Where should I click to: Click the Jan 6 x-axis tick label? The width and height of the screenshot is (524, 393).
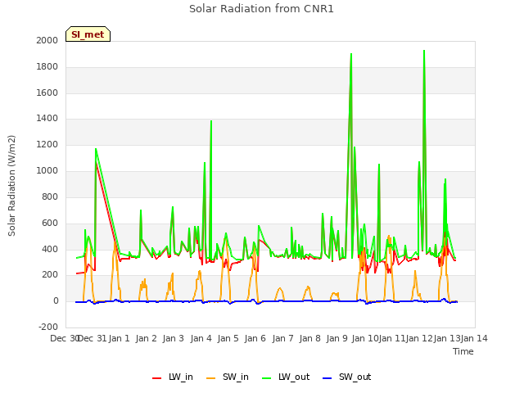pyautogui.click(x=255, y=338)
